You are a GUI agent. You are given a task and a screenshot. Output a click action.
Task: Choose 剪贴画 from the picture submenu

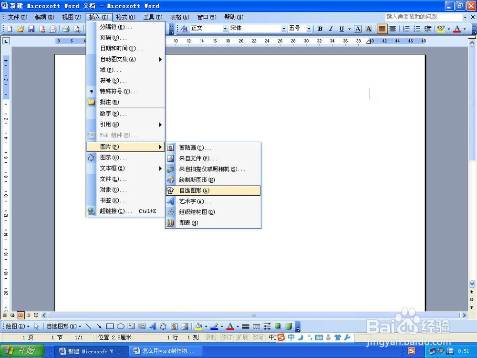point(213,147)
